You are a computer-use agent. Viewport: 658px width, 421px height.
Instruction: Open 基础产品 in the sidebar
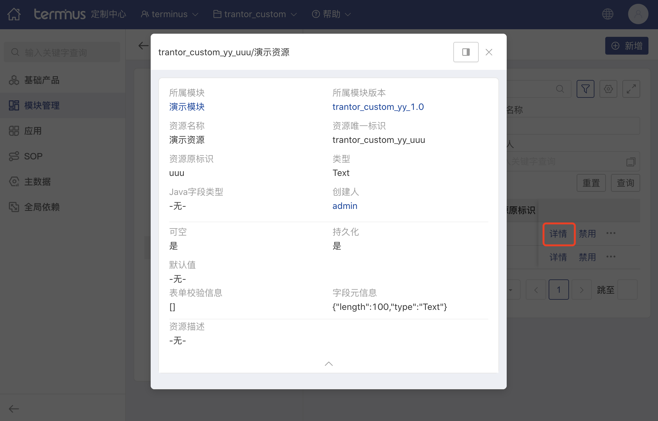(x=63, y=80)
